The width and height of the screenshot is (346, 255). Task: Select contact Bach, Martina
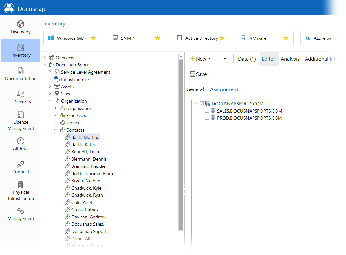point(82,137)
